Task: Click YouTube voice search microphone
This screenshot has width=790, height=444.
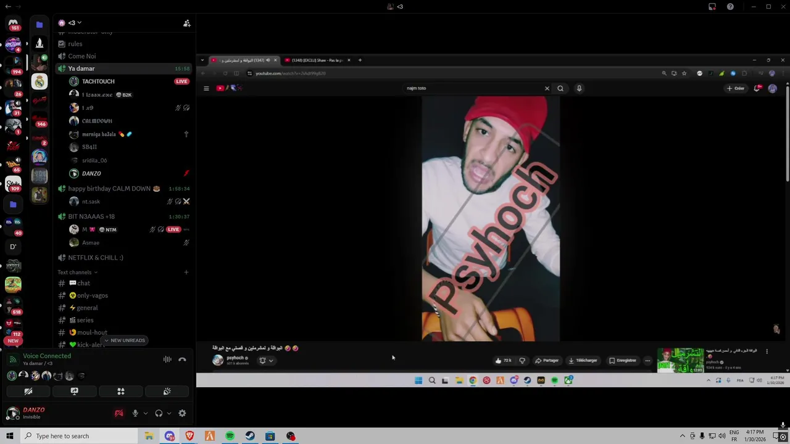Action: pyautogui.click(x=579, y=88)
